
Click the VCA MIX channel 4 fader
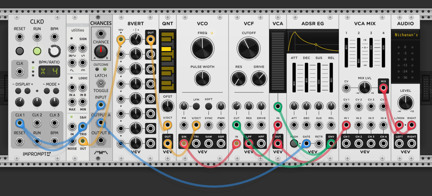(384, 53)
